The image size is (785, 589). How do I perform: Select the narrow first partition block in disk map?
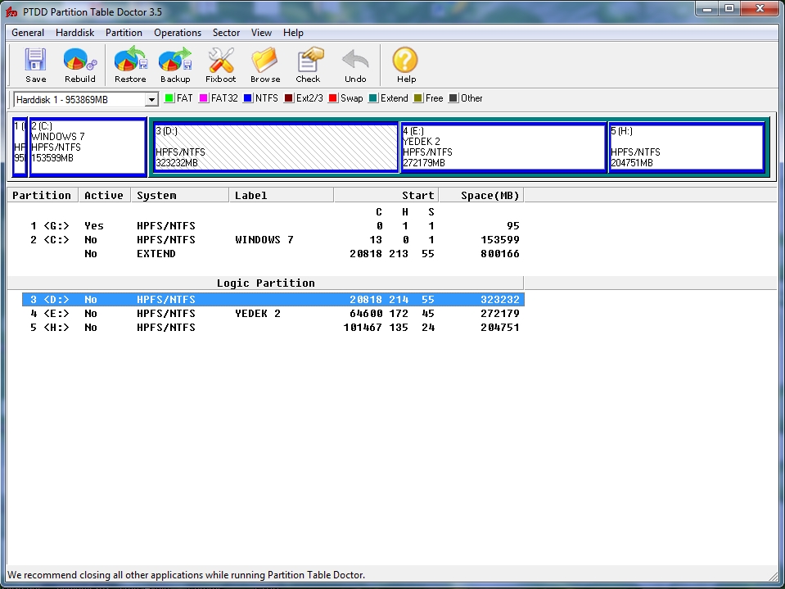[x=20, y=147]
